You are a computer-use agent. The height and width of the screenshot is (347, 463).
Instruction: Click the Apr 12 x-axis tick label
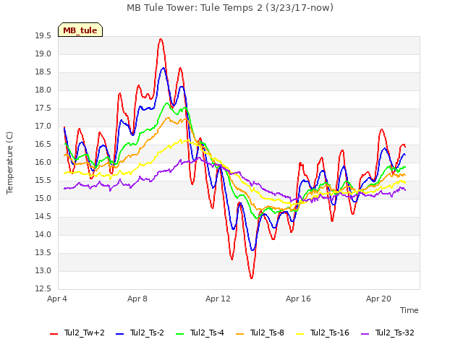[x=218, y=299]
